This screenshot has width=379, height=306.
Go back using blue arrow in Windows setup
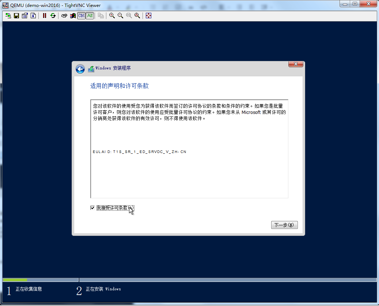coord(80,69)
